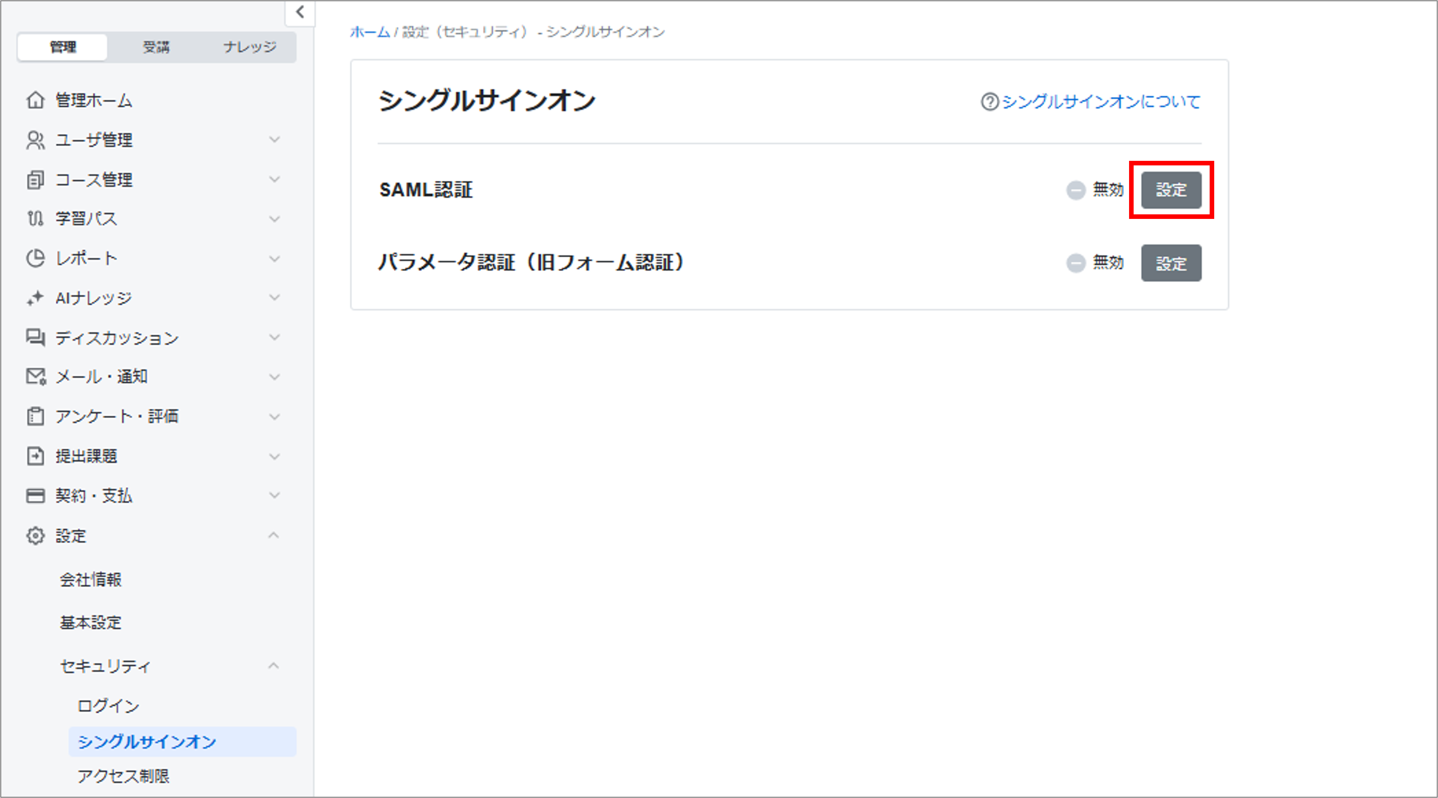Click the パラメータ認証（旧フォーム認証） row label
This screenshot has width=1438, height=798.
click(531, 262)
